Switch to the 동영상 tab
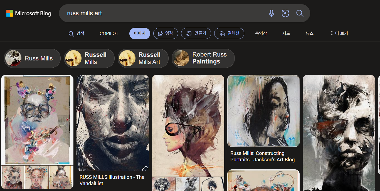Viewport: 380px width, 191px height. click(x=261, y=34)
